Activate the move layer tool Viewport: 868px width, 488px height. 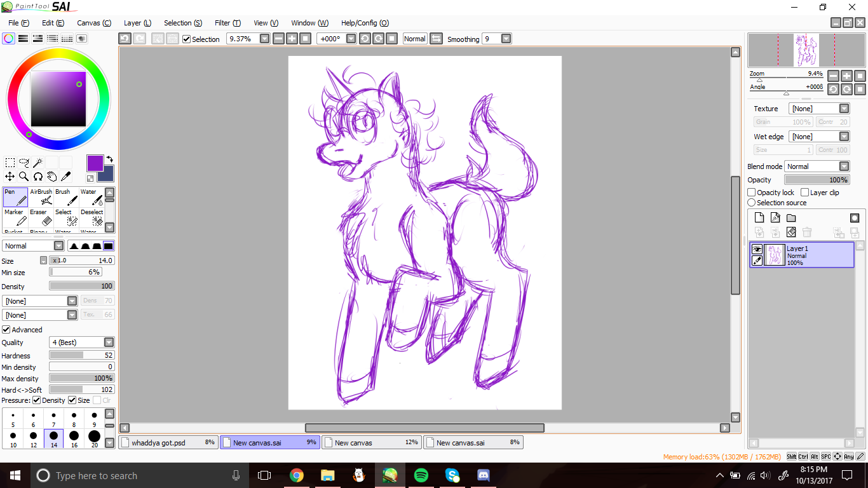point(10,177)
